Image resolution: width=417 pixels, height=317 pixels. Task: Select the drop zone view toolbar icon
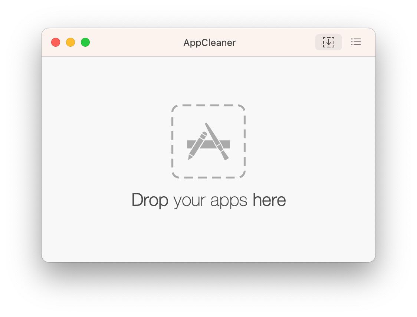(x=328, y=42)
